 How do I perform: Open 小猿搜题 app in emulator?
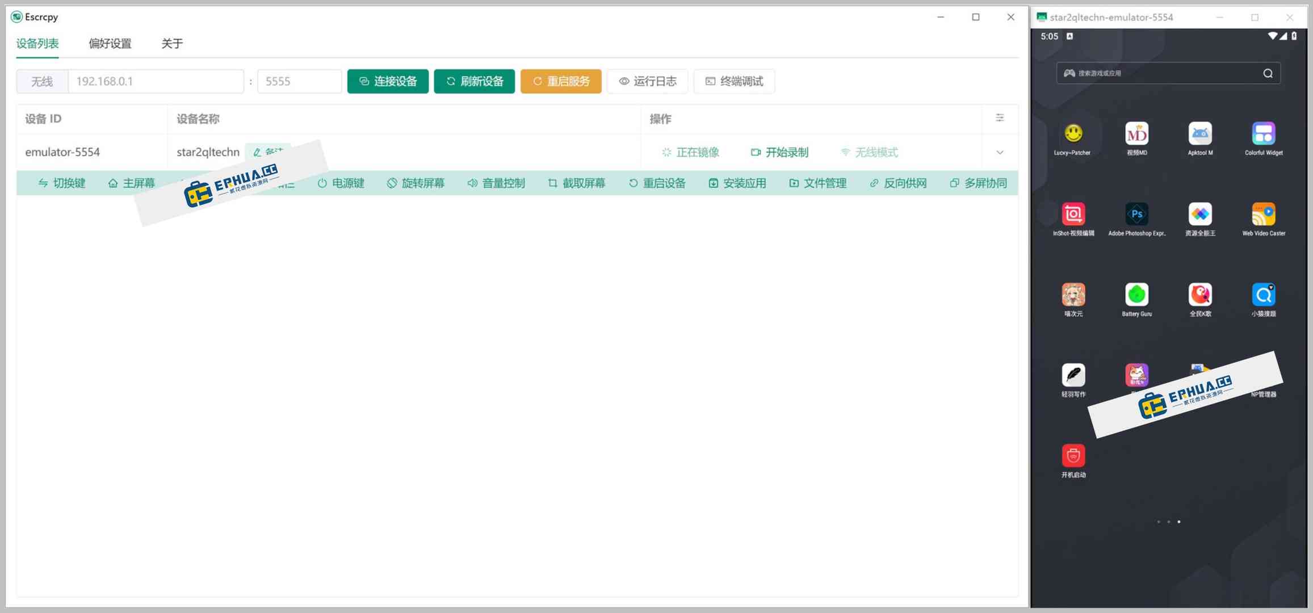tap(1264, 300)
